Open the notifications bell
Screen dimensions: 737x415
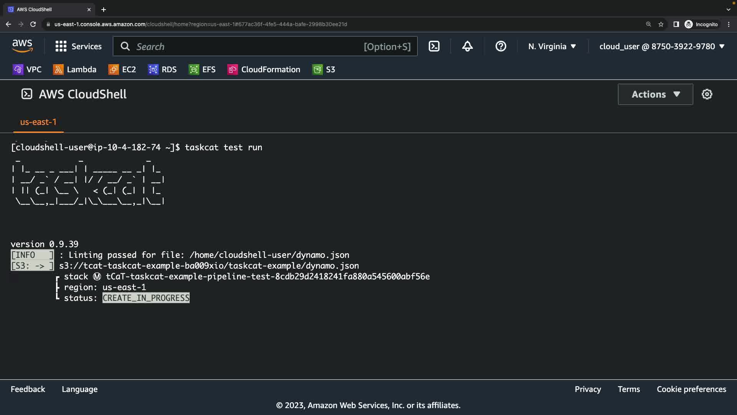coord(467,46)
